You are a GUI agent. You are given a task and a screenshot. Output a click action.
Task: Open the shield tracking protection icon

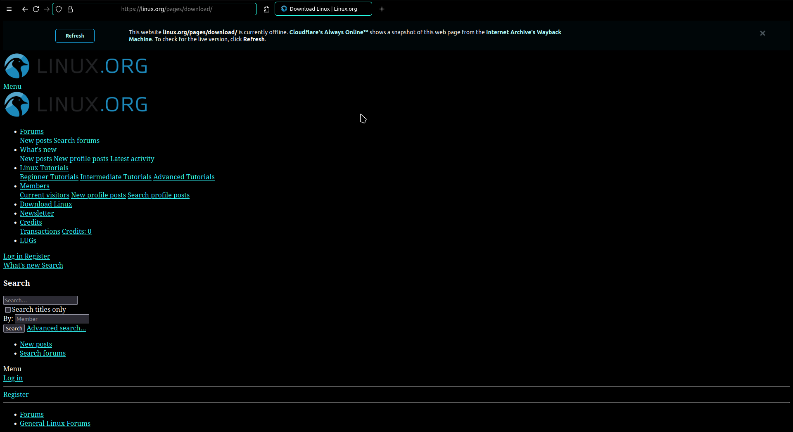pos(59,9)
